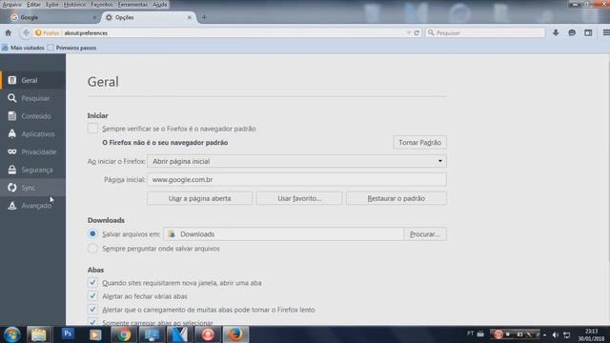Open the Segurança preferences section
Screen dimensions: 610x343
click(x=32, y=170)
